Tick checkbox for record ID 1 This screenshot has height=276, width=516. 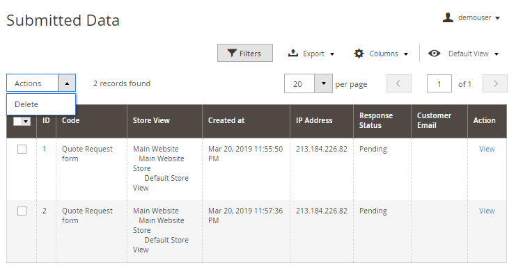pos(22,149)
